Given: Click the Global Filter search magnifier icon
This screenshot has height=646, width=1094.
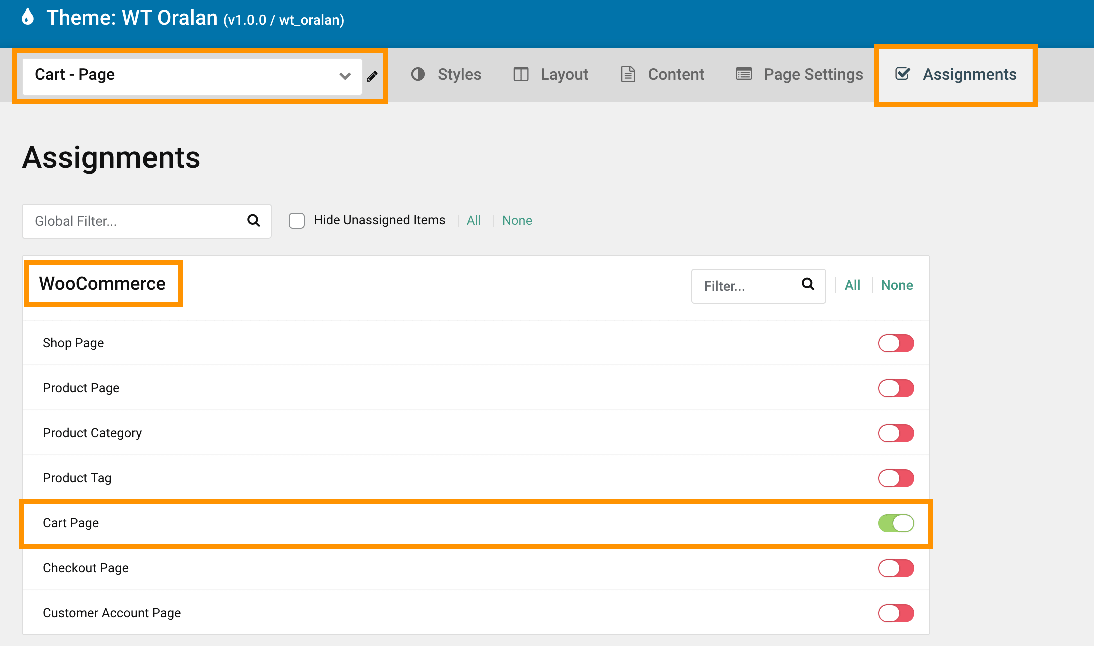Looking at the screenshot, I should tap(254, 220).
